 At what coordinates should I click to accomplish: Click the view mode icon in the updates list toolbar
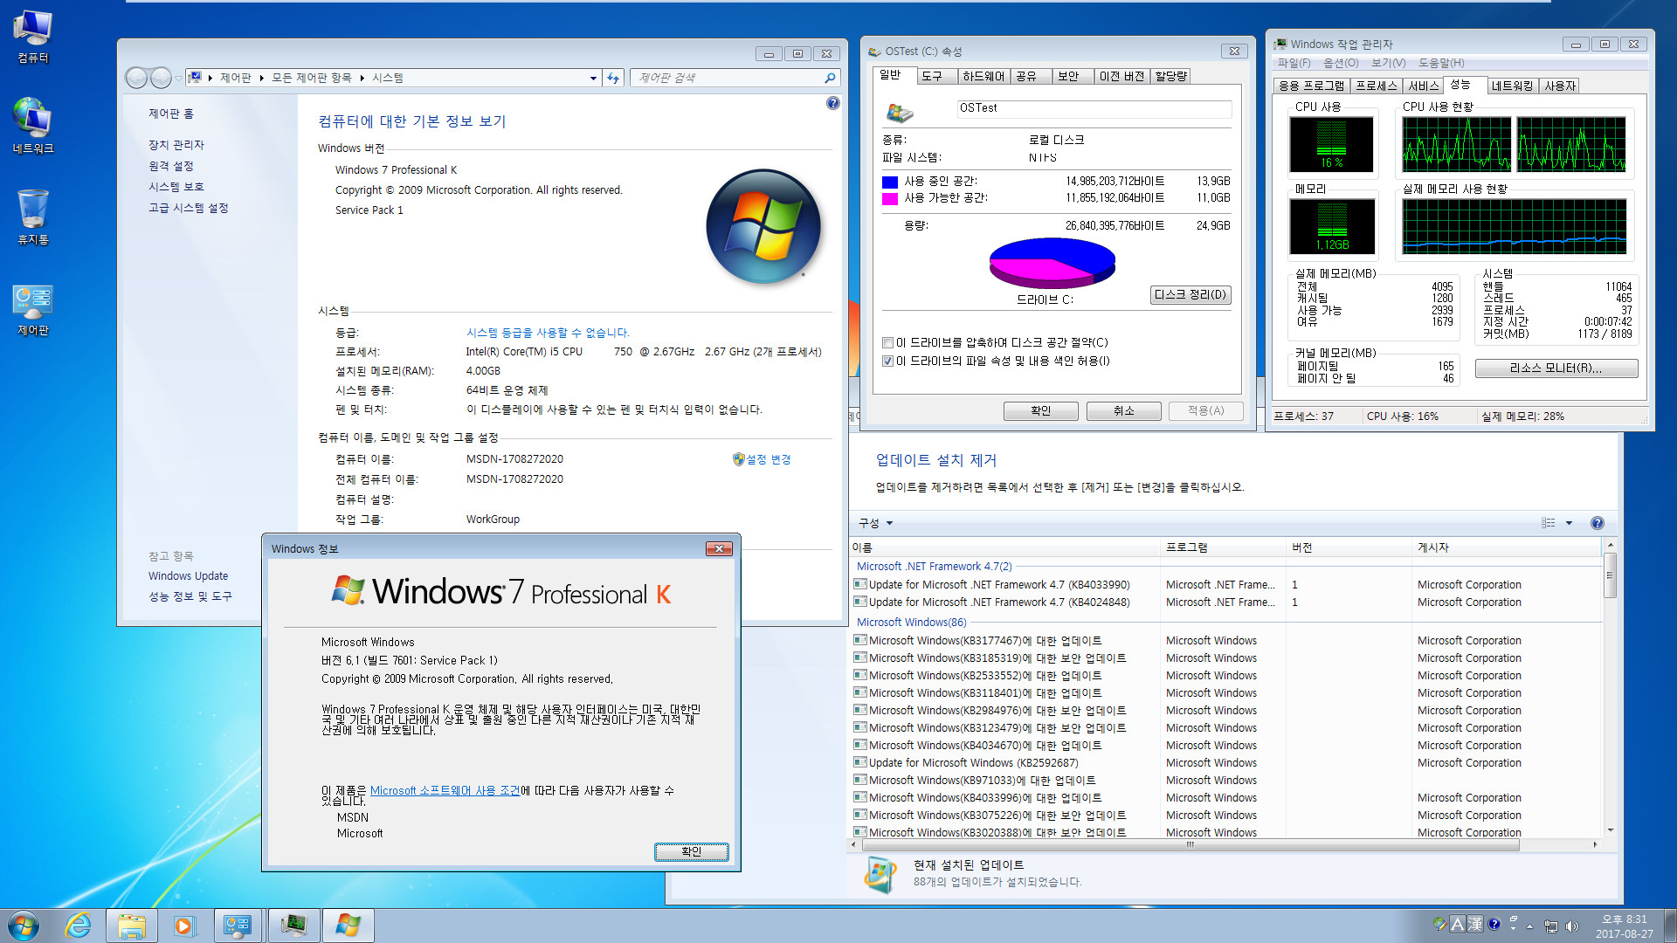point(1549,523)
